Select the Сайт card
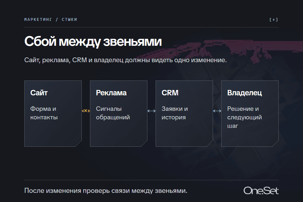The height and width of the screenshot is (202, 303). (x=53, y=114)
